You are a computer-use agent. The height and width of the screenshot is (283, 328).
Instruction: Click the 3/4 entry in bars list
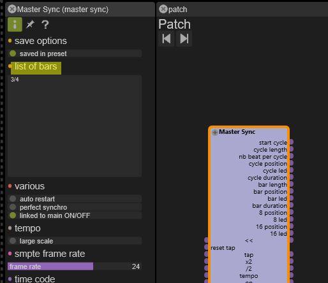click(15, 80)
